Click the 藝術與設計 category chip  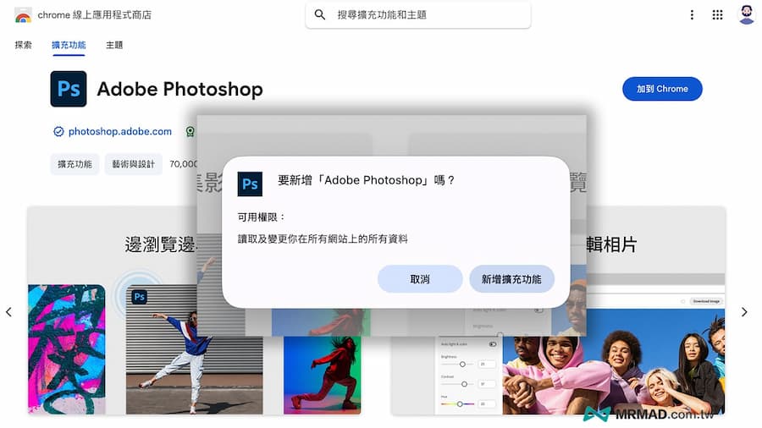point(133,164)
